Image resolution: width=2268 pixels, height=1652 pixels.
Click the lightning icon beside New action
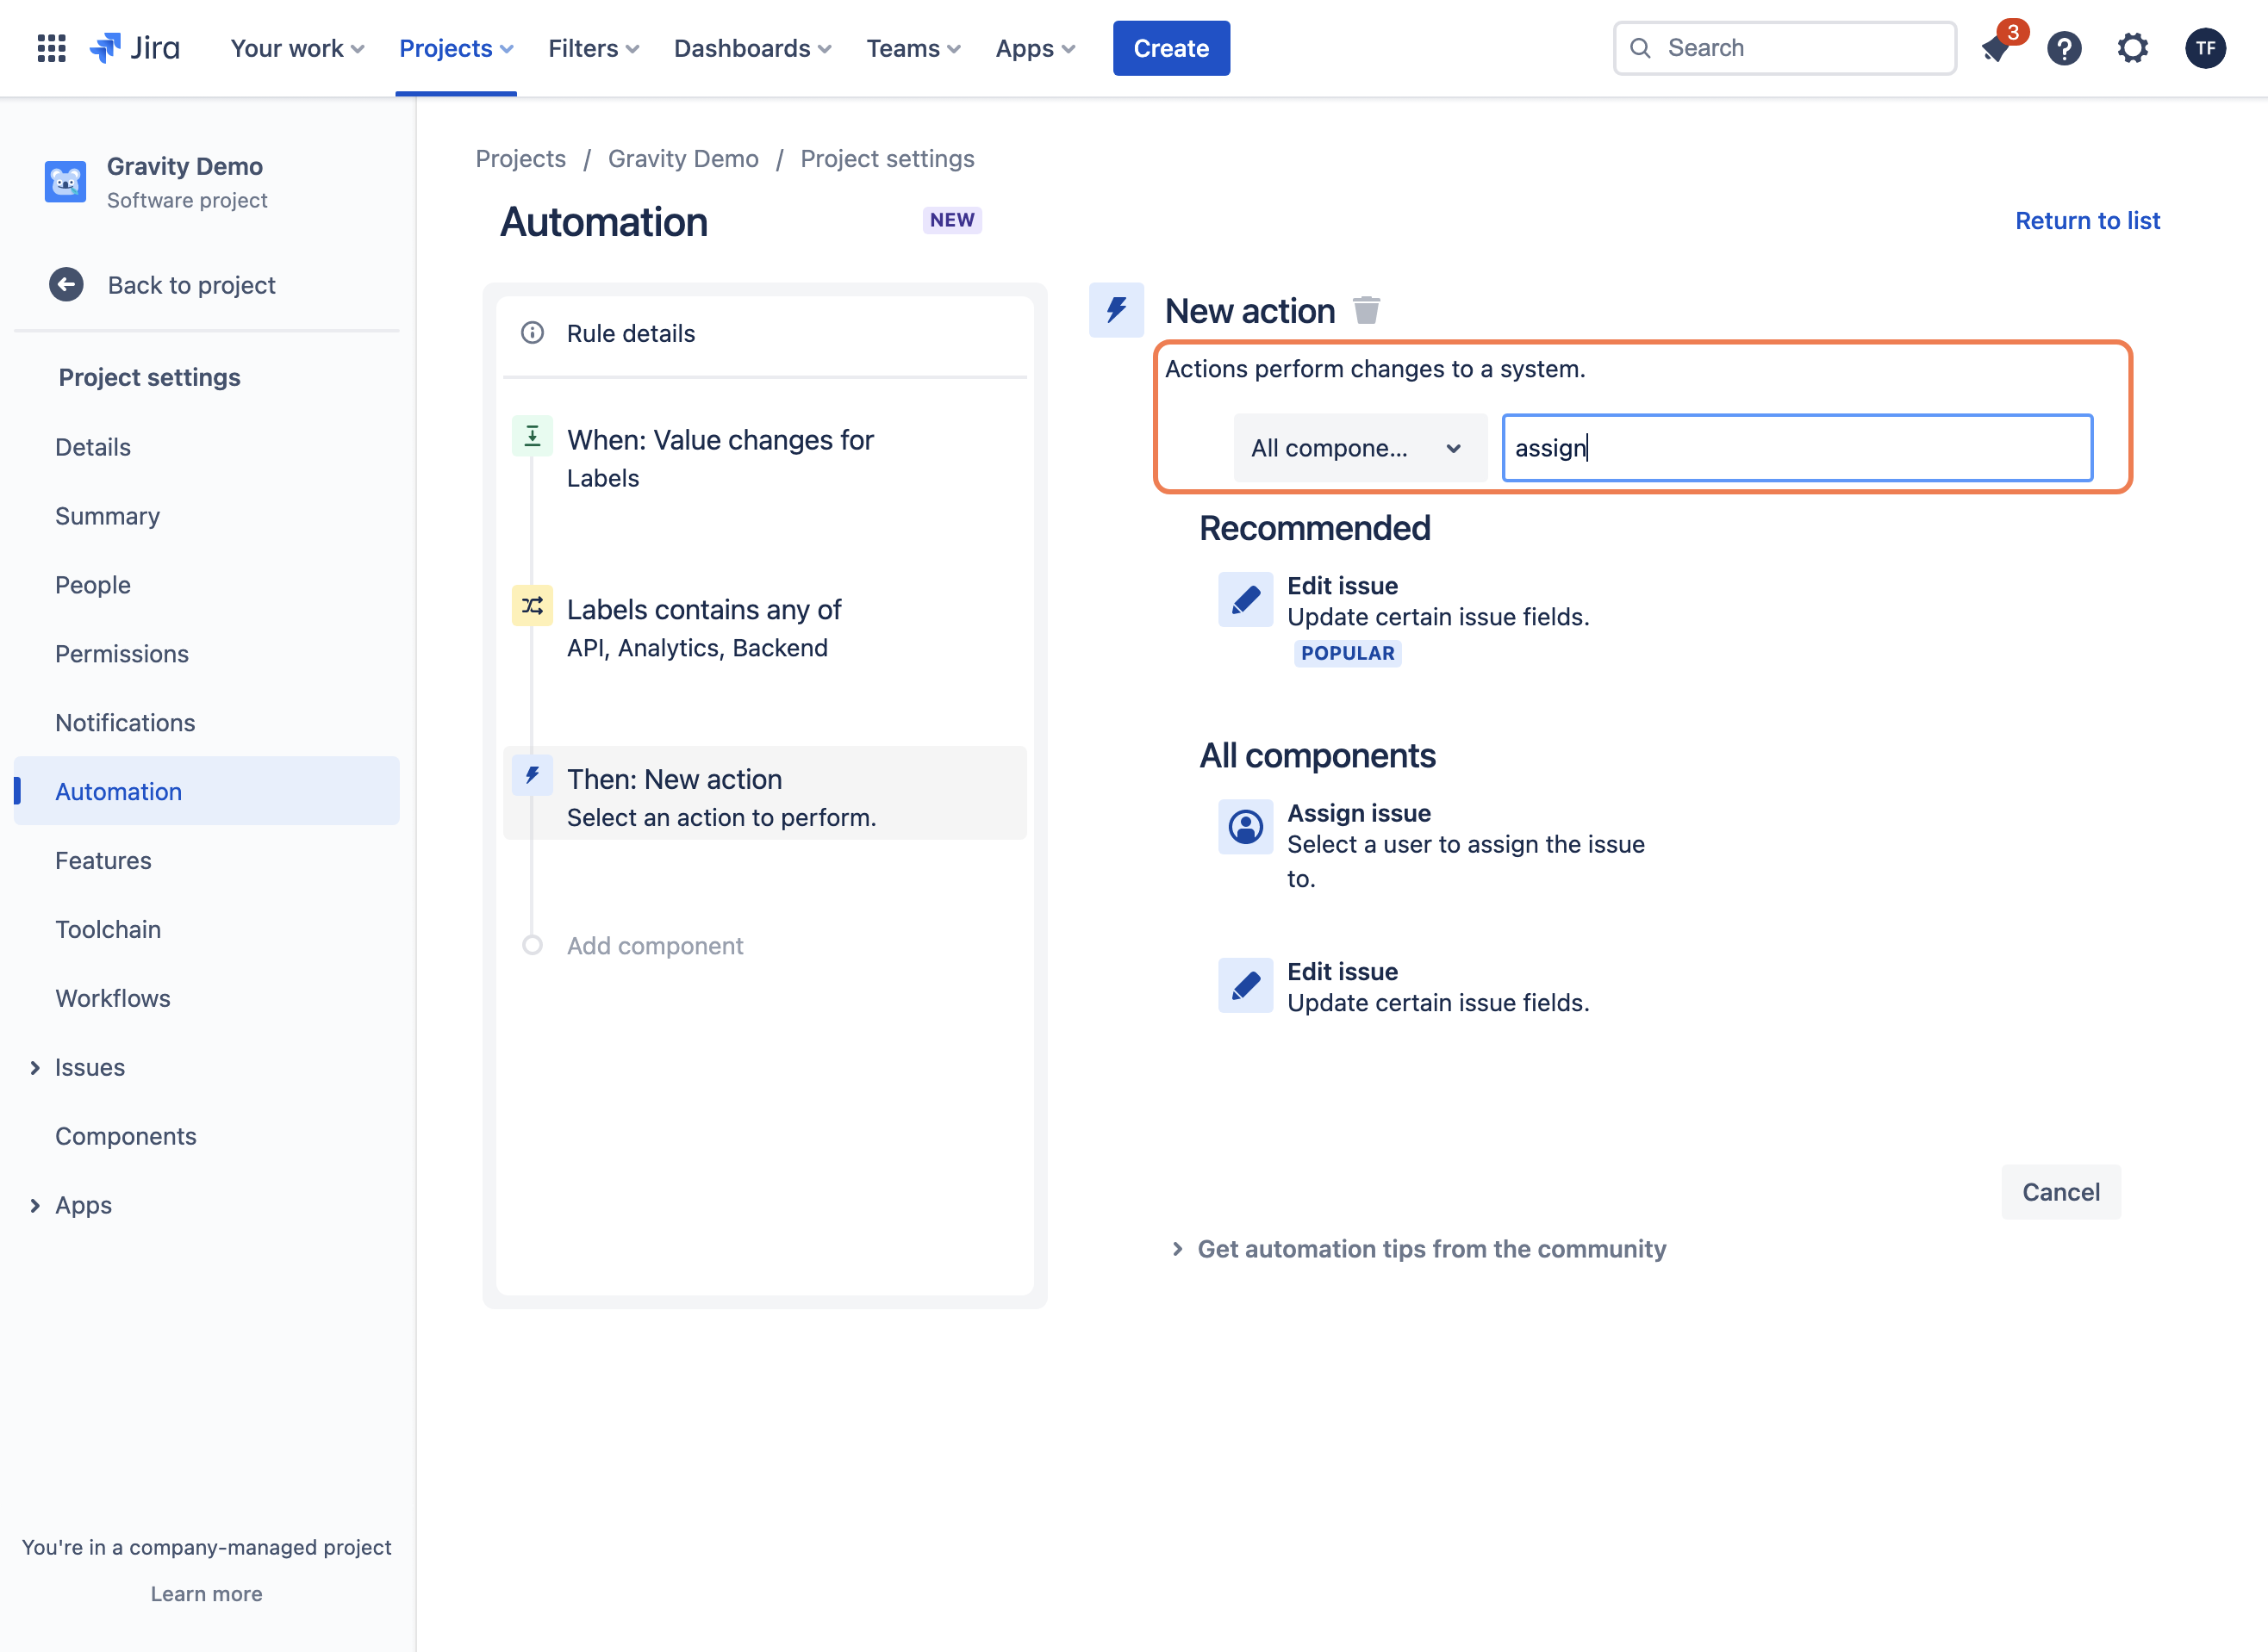[x=1117, y=311]
